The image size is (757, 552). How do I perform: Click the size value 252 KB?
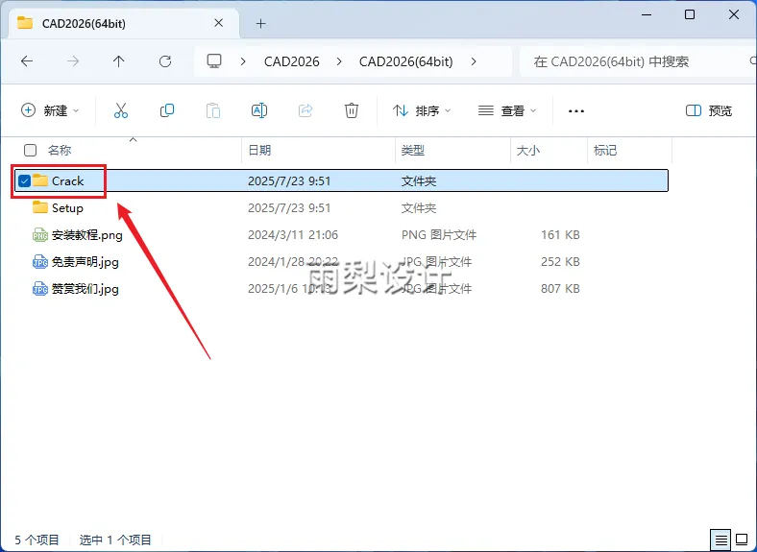(x=560, y=261)
